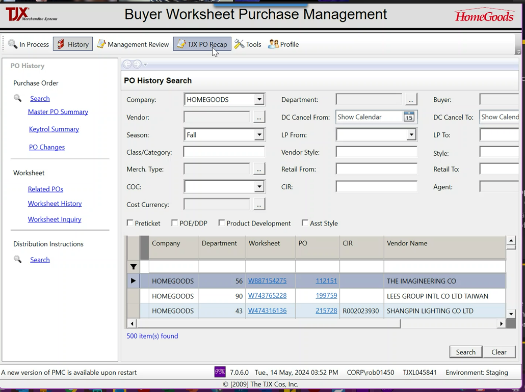
Task: Click the Worksheet filter row cell
Action: 271,267
